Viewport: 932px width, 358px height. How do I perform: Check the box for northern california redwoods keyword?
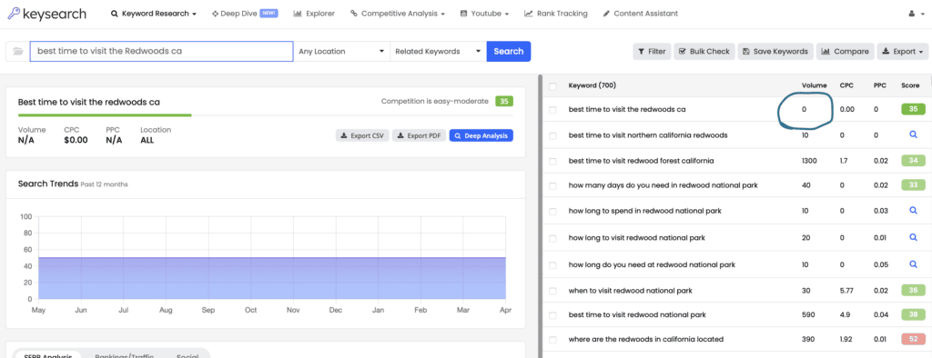point(552,135)
